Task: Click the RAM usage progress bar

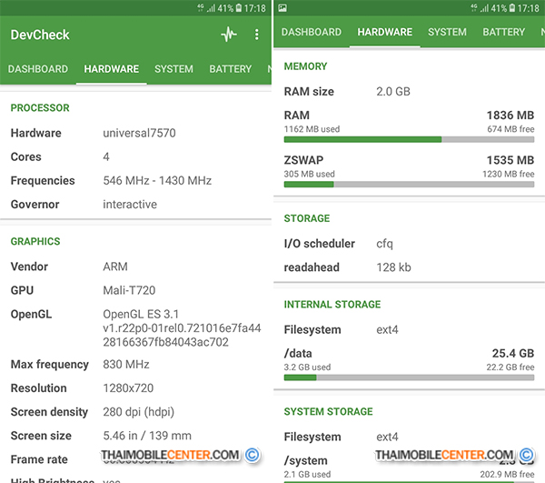Action: click(x=409, y=139)
